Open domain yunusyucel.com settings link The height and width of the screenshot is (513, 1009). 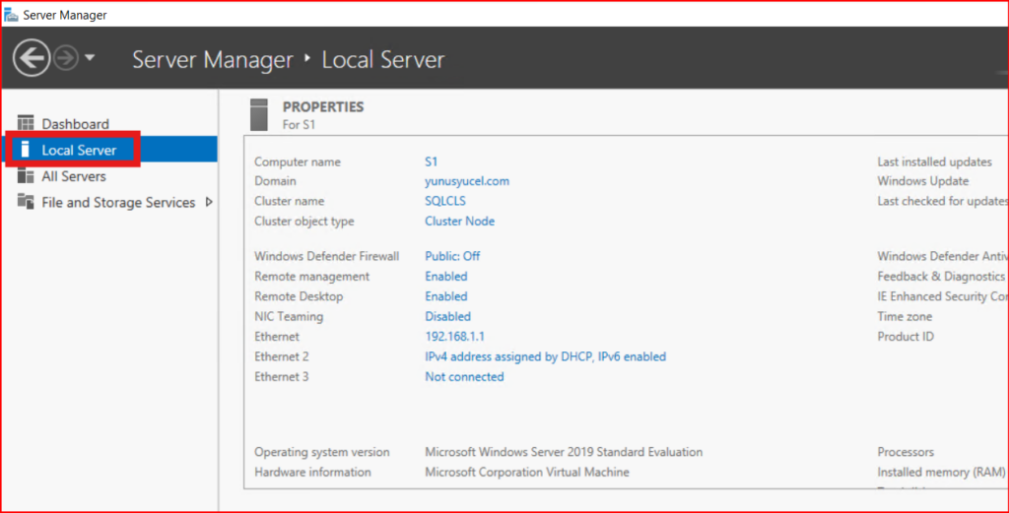tap(467, 181)
